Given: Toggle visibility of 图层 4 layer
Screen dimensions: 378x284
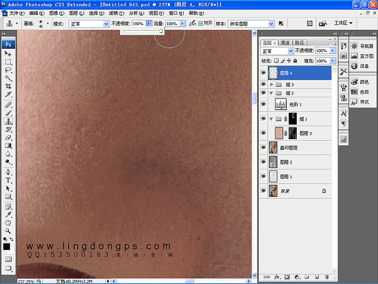Looking at the screenshot, I should coord(263,73).
